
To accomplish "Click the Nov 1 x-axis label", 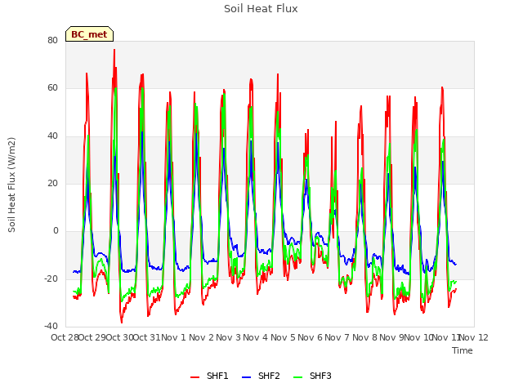I will click(173, 337).
